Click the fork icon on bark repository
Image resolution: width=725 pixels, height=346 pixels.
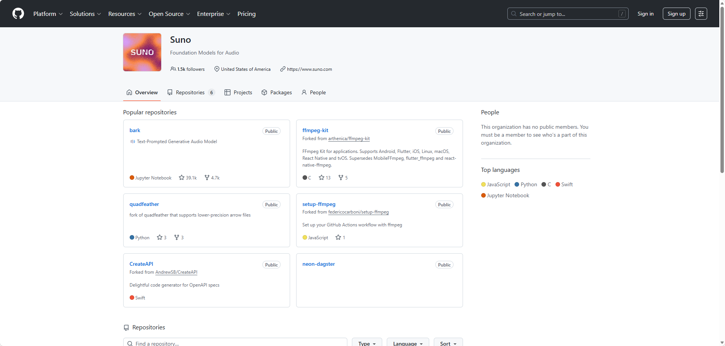207,178
